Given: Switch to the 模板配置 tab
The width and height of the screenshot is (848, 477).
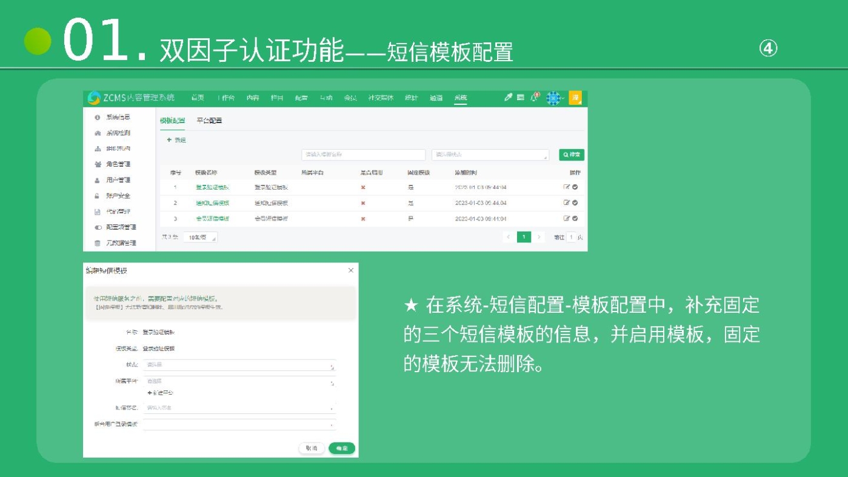Looking at the screenshot, I should (173, 121).
